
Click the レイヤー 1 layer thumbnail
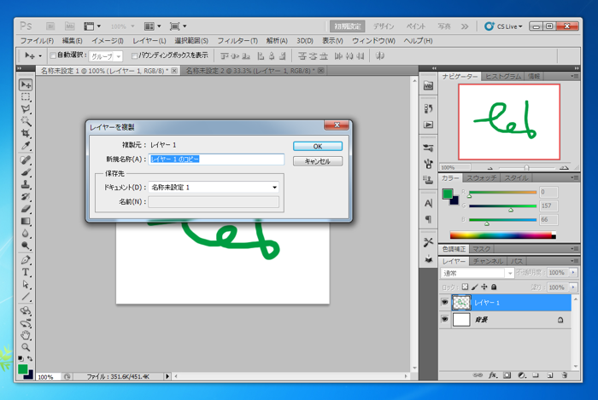461,303
